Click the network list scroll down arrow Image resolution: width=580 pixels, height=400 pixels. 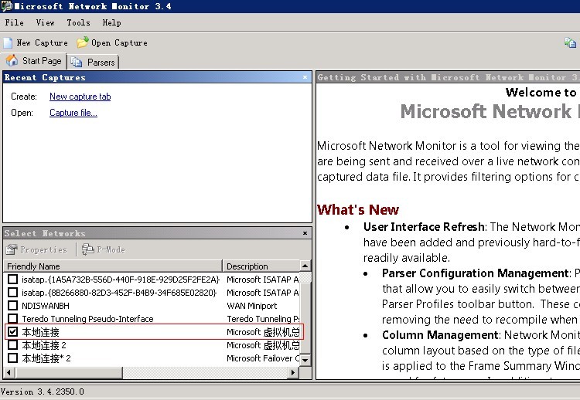tap(305, 359)
